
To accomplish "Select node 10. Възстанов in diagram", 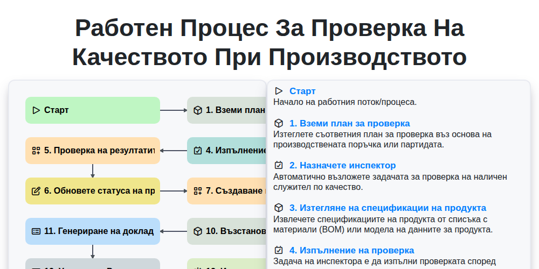I will click(x=226, y=231).
